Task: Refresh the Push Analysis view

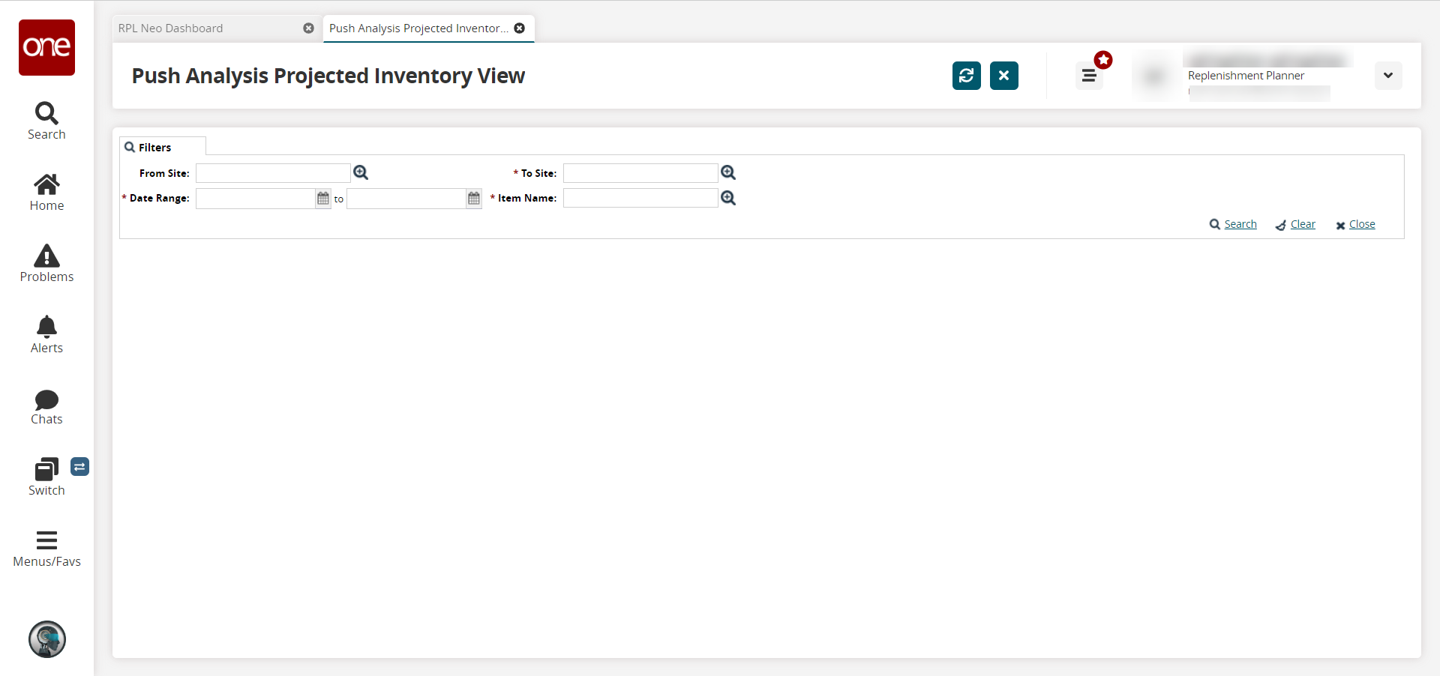Action: (967, 76)
